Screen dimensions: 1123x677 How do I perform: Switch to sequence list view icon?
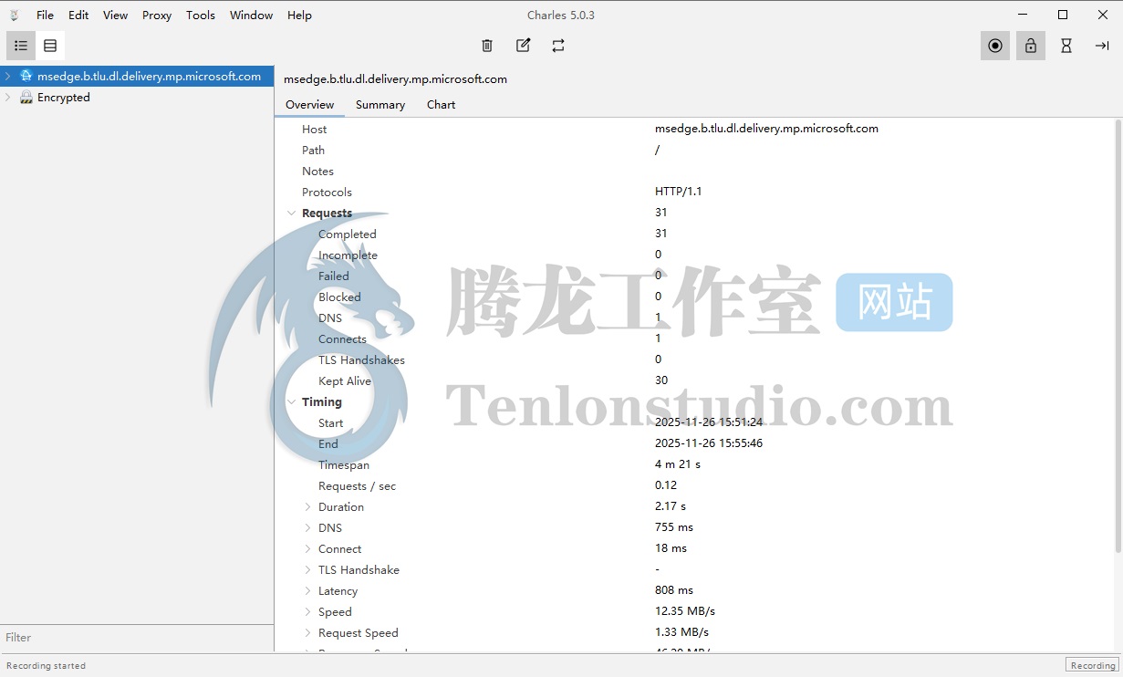(x=50, y=46)
